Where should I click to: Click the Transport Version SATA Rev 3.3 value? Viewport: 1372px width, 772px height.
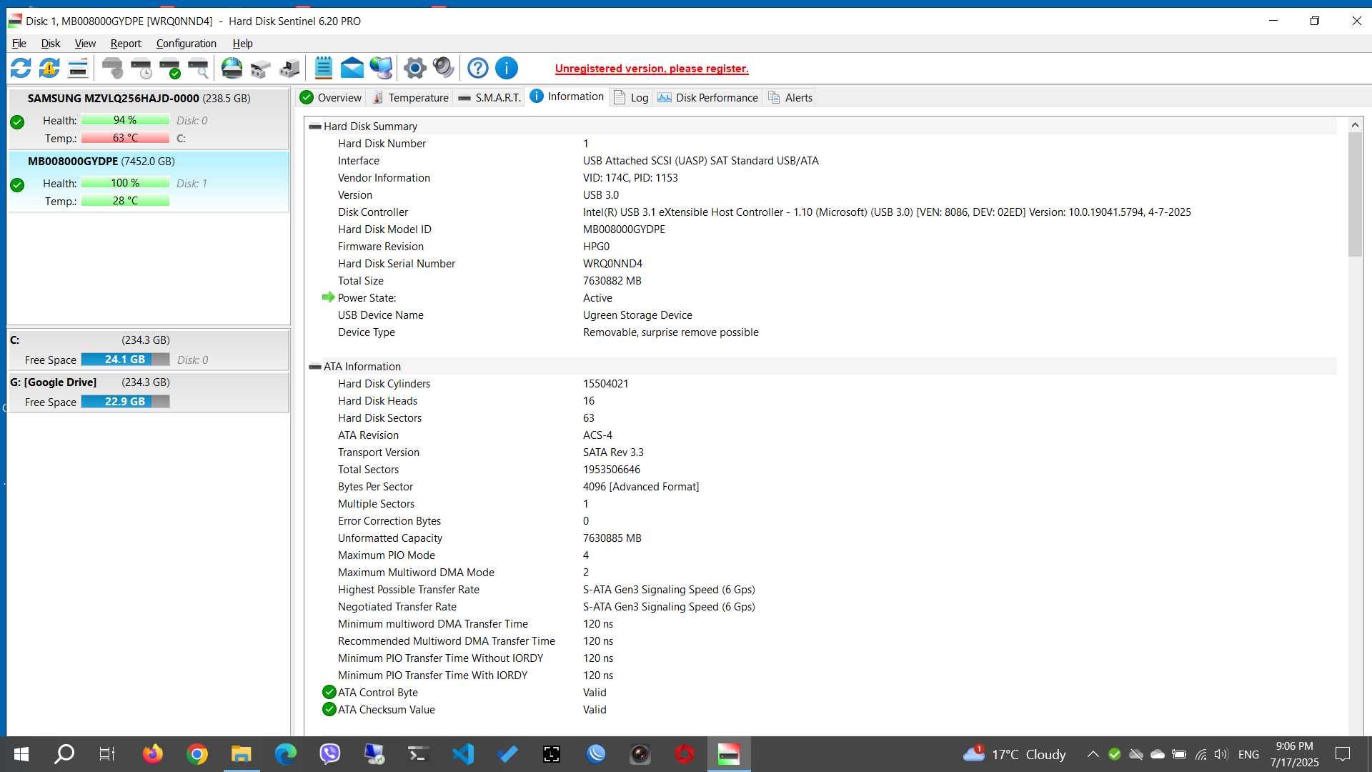pos(613,452)
